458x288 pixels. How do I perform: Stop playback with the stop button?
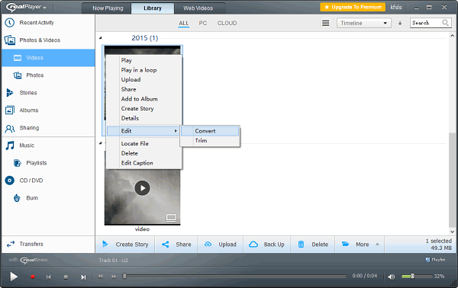click(x=66, y=277)
